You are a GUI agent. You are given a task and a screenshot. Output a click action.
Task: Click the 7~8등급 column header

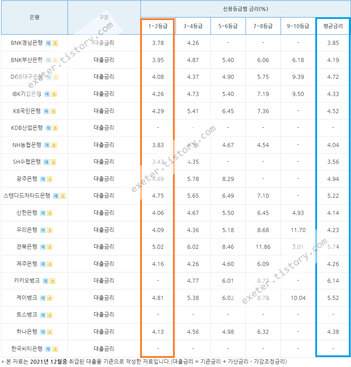click(x=263, y=26)
